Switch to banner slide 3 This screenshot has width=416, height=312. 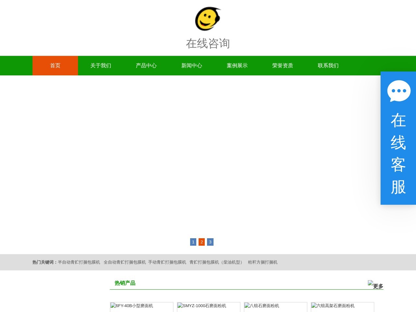click(x=210, y=242)
